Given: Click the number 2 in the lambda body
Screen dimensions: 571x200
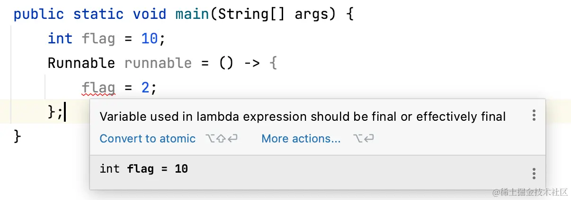Looking at the screenshot, I should coord(146,88).
